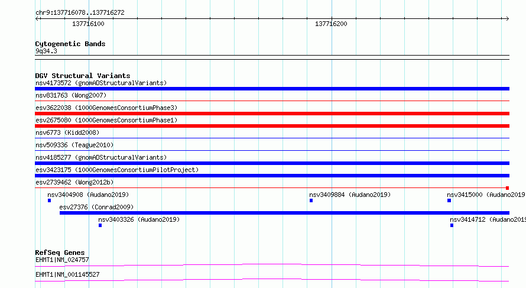Click the 137716100 ruler position label
Screen dimensions: 526x288
pos(88,24)
